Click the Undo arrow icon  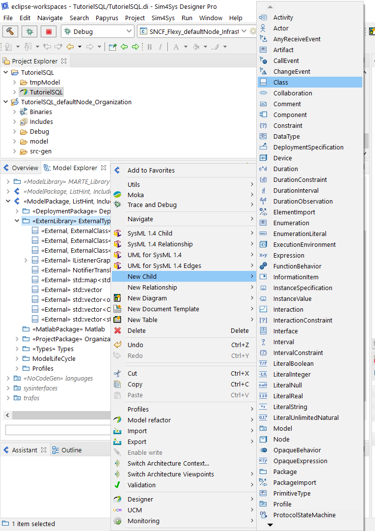[117, 345]
